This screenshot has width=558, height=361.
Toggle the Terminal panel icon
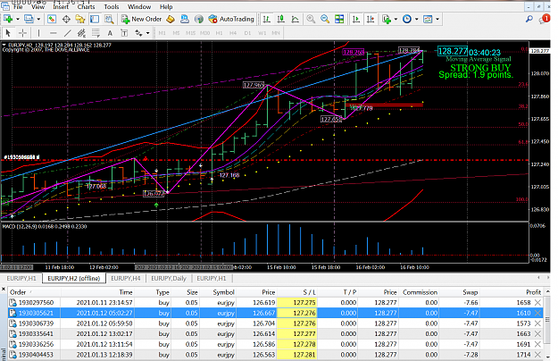click(x=95, y=19)
